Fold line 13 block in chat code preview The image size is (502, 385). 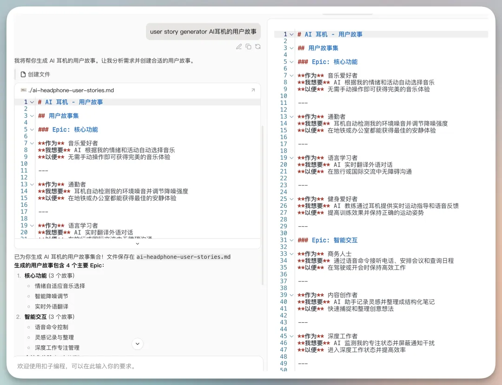tap(32, 185)
